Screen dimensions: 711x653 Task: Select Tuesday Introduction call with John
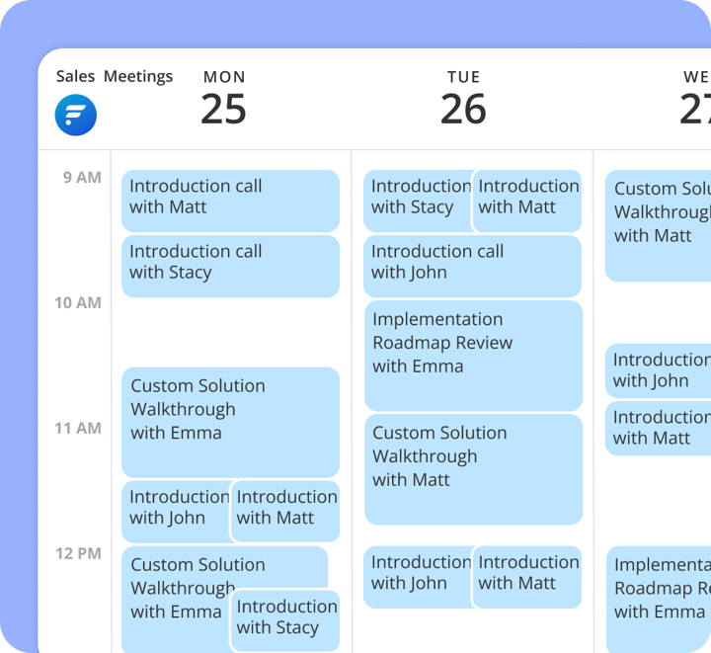(472, 266)
